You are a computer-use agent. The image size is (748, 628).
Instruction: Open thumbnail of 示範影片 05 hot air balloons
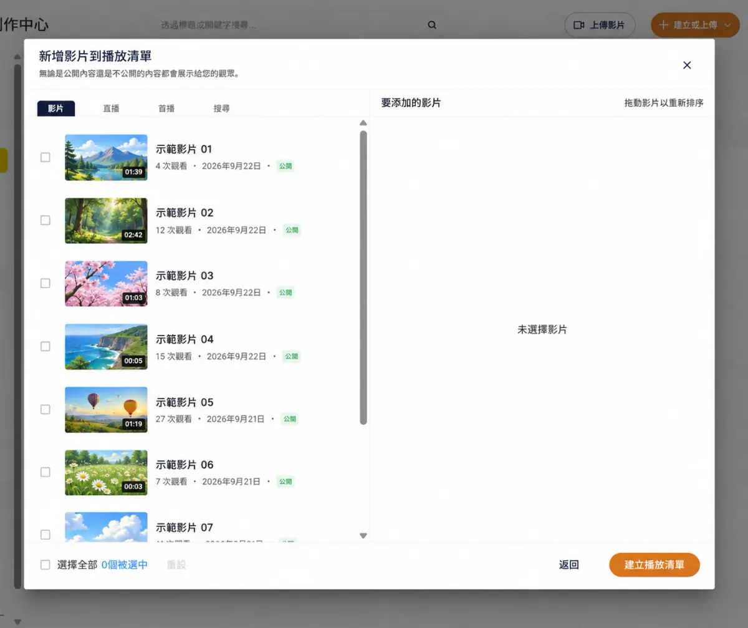pyautogui.click(x=106, y=409)
